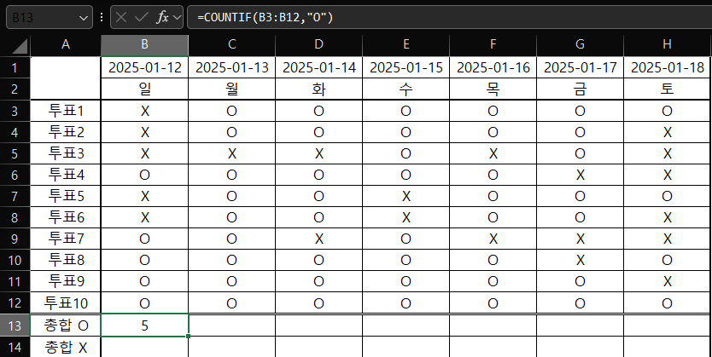This screenshot has height=357, width=712.
Task: Select the 투표8 label cell
Action: tap(66, 260)
